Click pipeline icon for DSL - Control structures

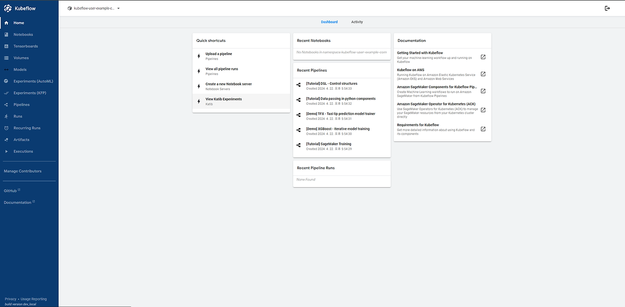click(299, 85)
